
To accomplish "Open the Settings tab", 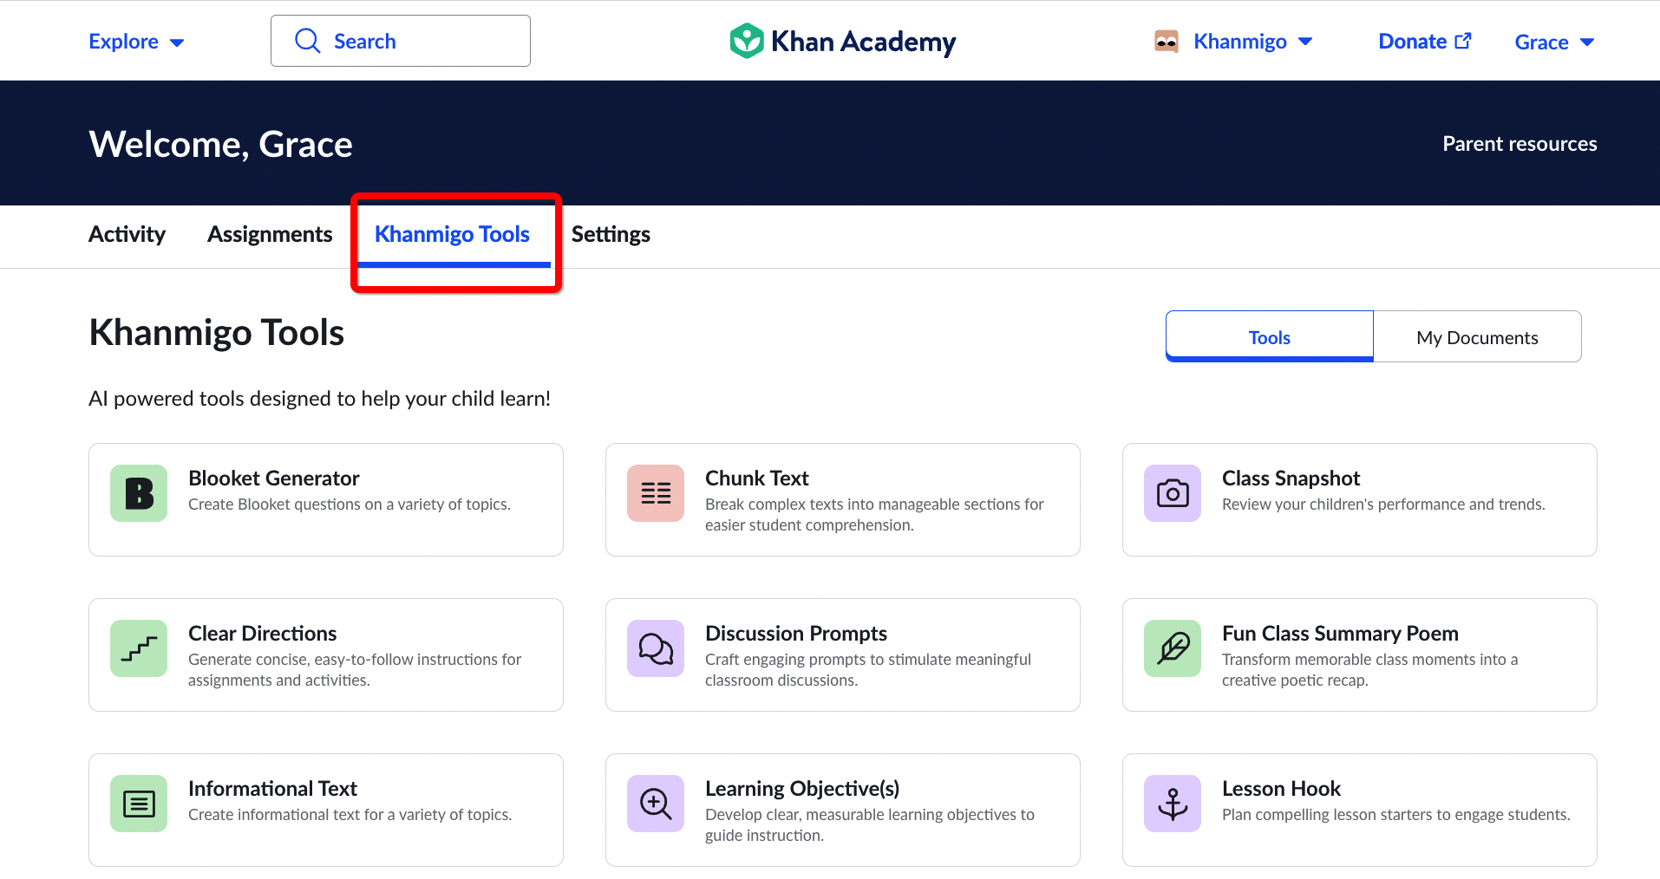I will (611, 234).
